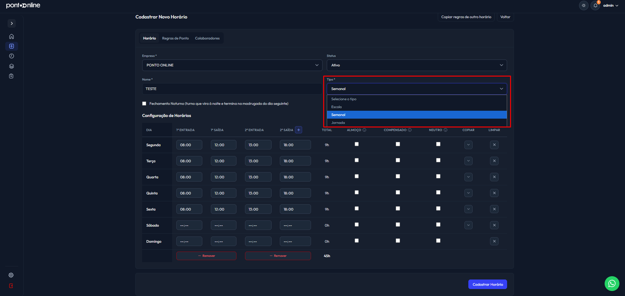
Task: Expand the copy dropdown for Sexta
Action: 468,209
